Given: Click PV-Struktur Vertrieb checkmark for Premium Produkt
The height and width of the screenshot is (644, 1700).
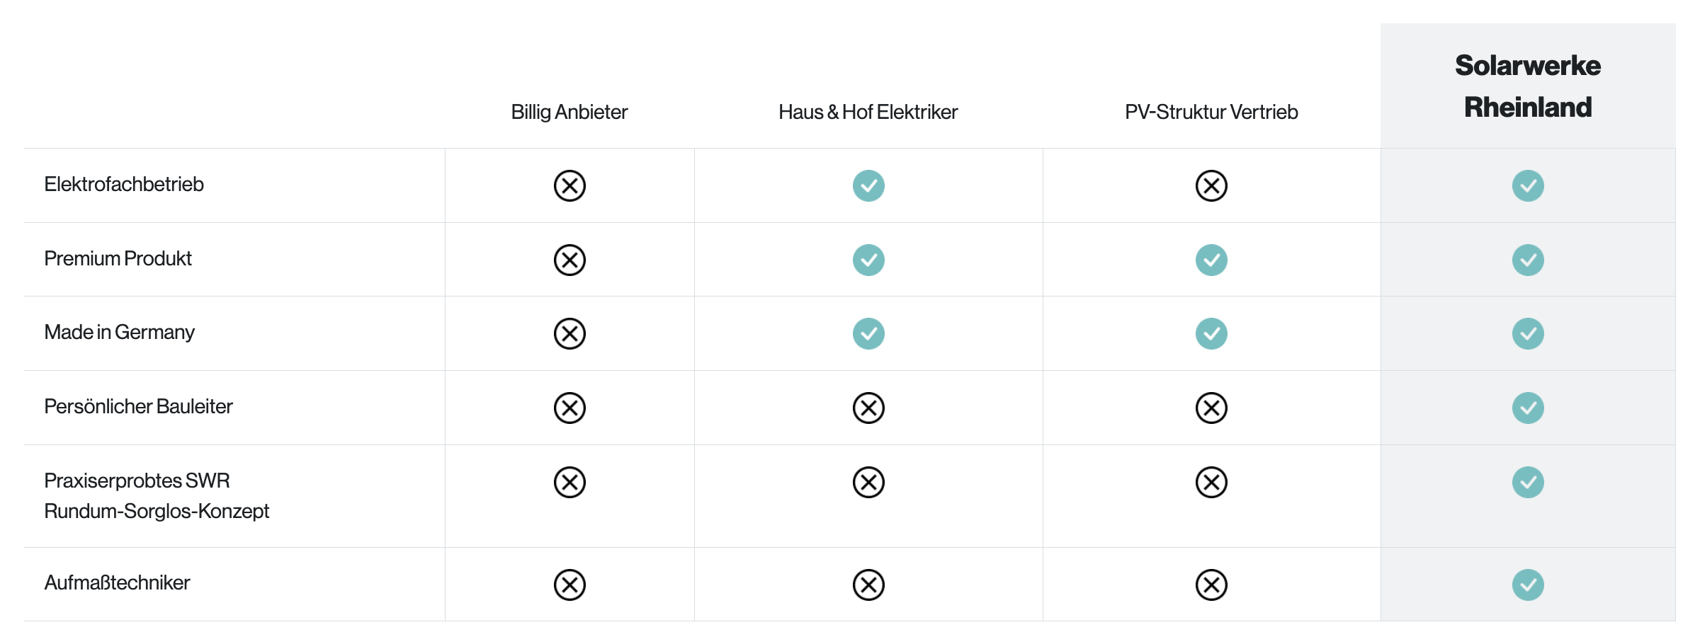Looking at the screenshot, I should click(1211, 260).
